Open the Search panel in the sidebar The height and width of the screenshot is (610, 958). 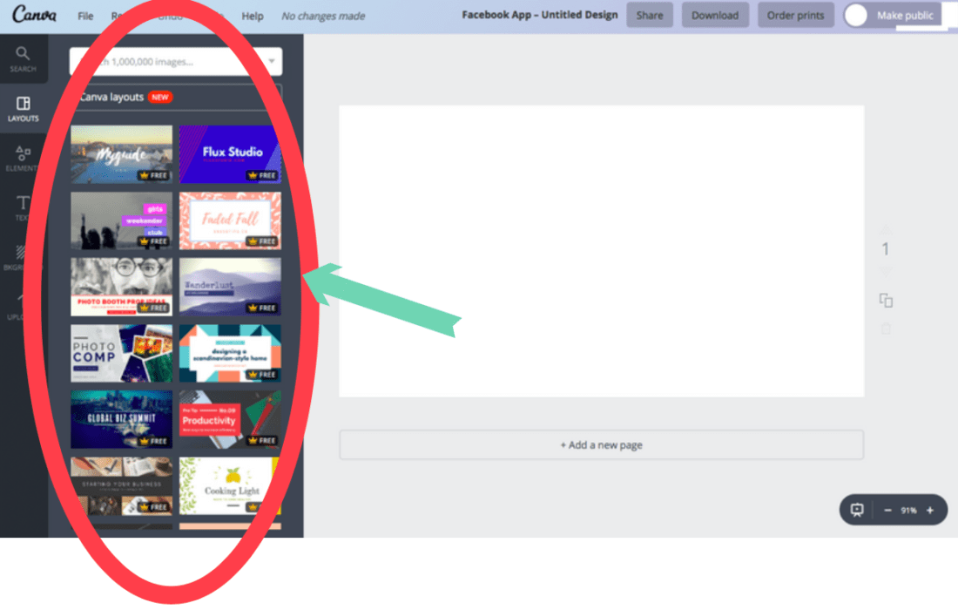point(24,54)
